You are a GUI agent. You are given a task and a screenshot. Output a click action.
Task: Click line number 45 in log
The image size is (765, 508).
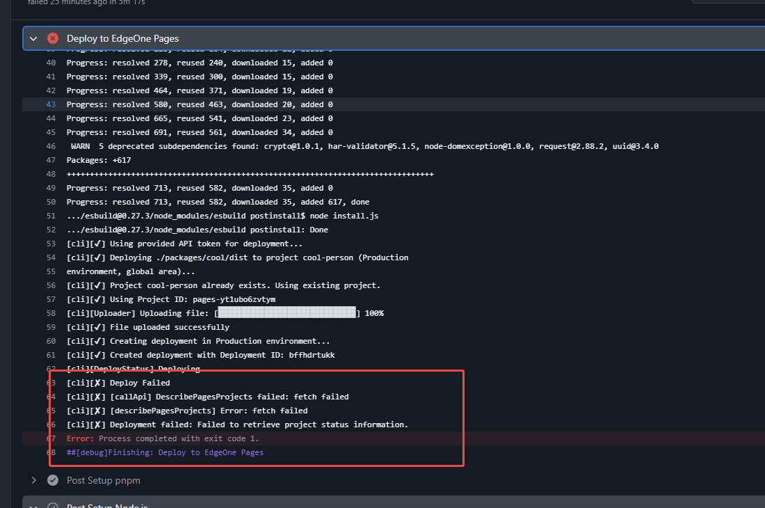coord(51,132)
